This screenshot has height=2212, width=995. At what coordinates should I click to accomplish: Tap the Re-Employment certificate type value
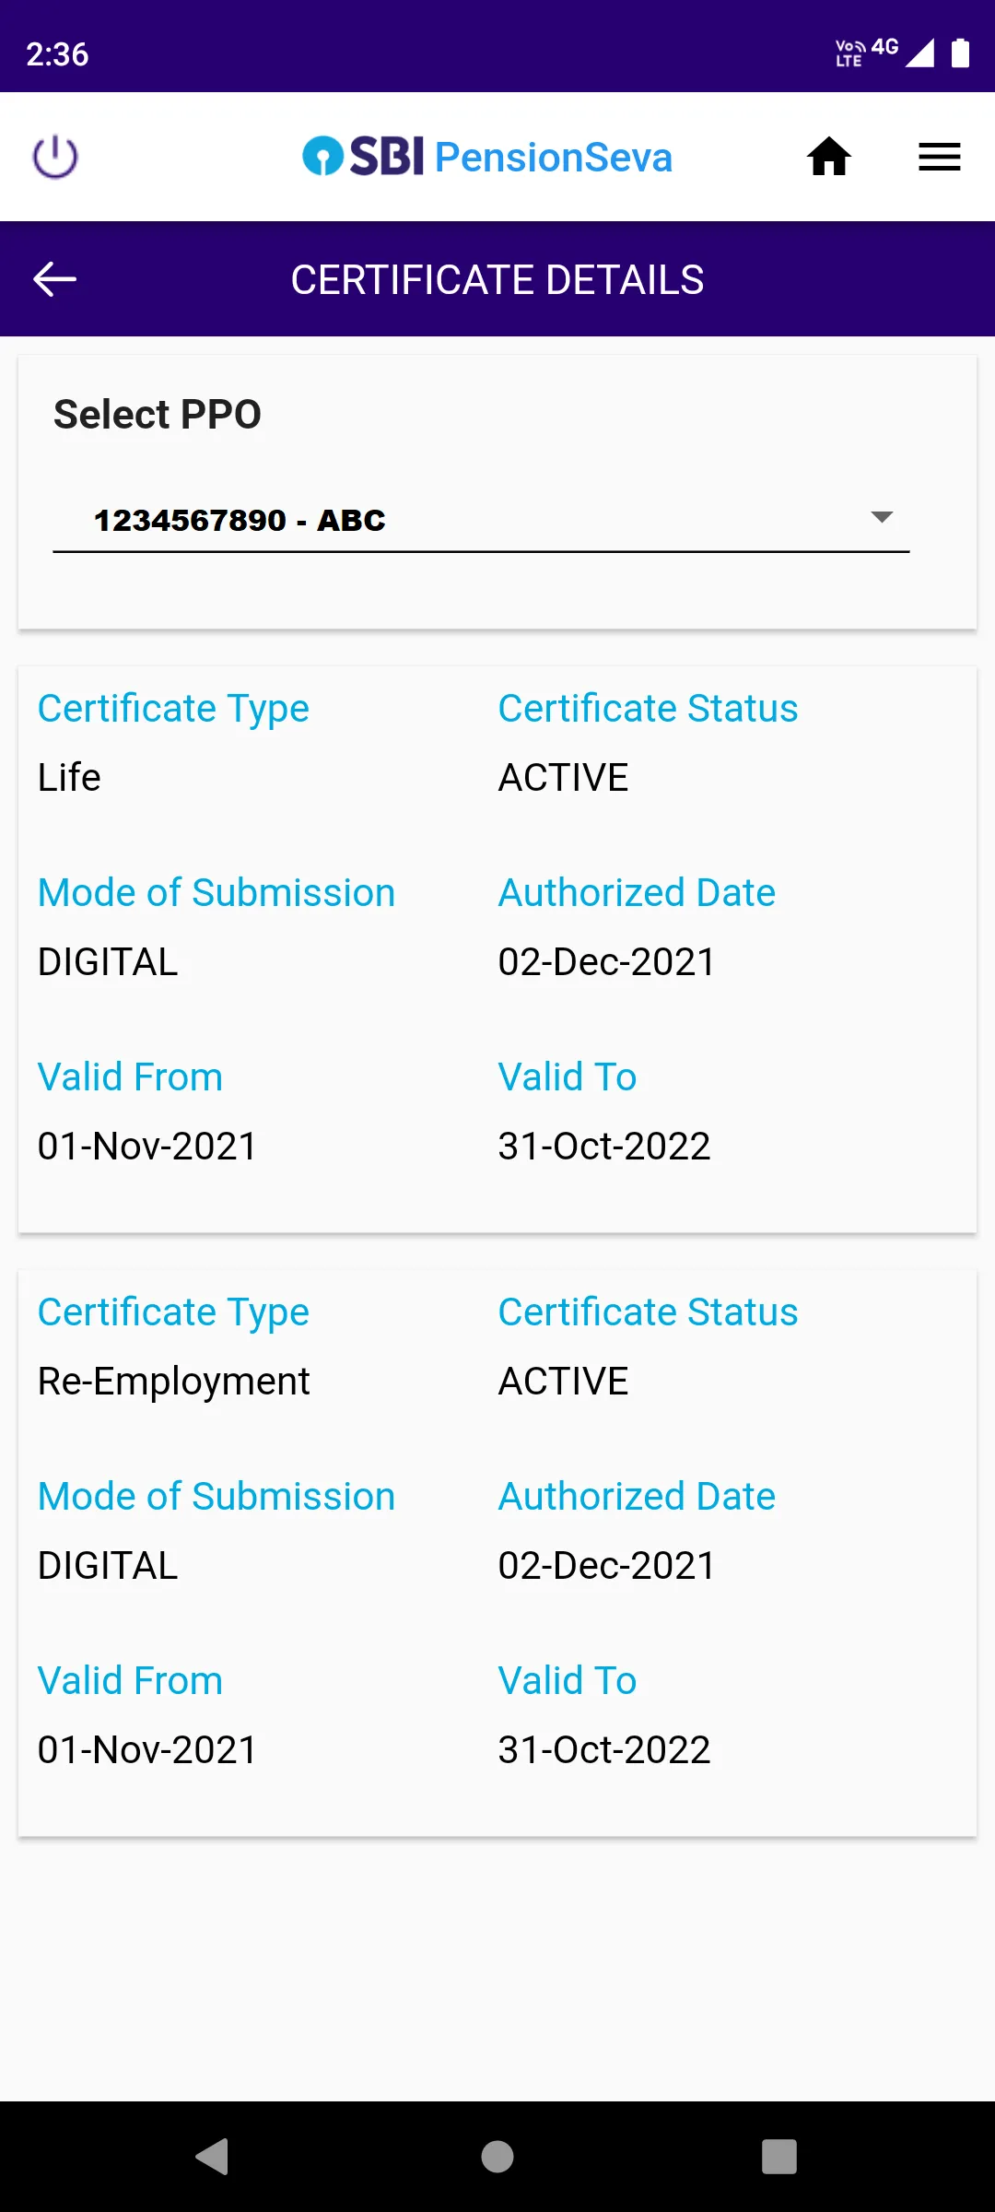pos(173,1381)
